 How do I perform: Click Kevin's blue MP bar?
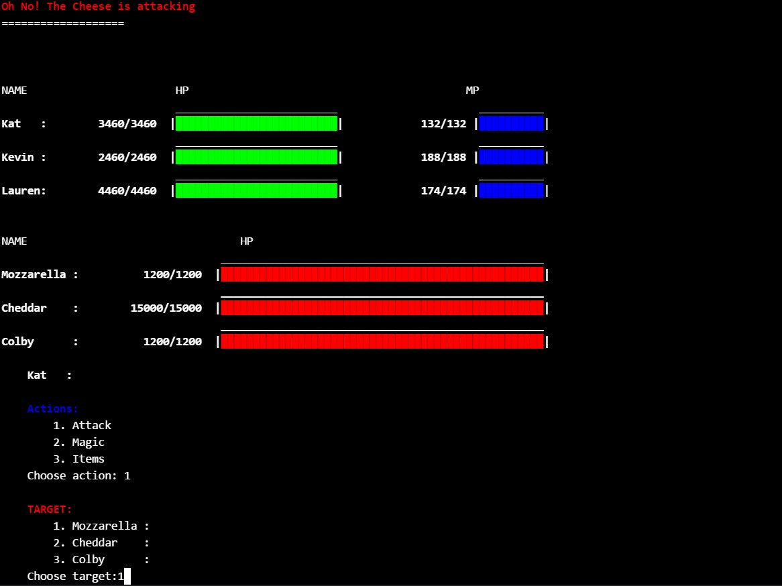pyautogui.click(x=511, y=157)
